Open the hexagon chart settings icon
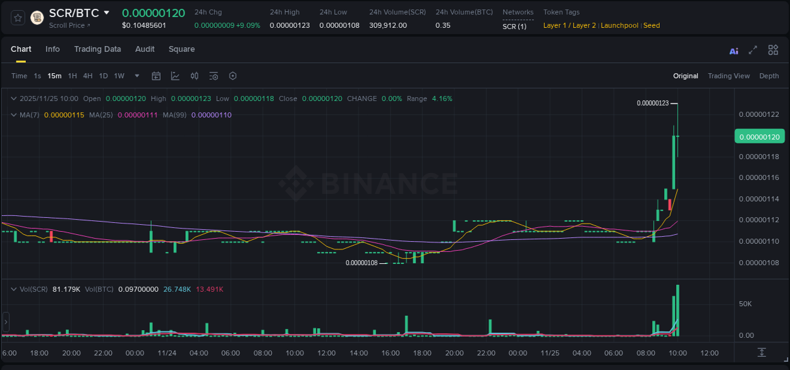790x370 pixels. [x=233, y=76]
